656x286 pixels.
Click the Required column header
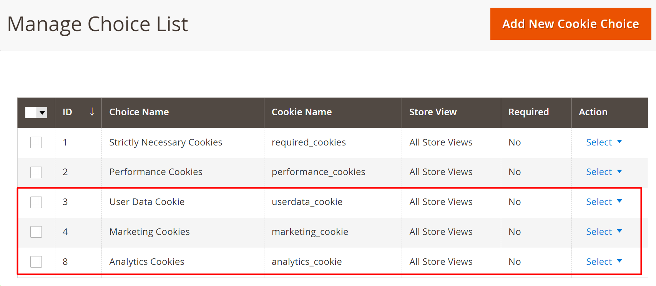tap(528, 112)
